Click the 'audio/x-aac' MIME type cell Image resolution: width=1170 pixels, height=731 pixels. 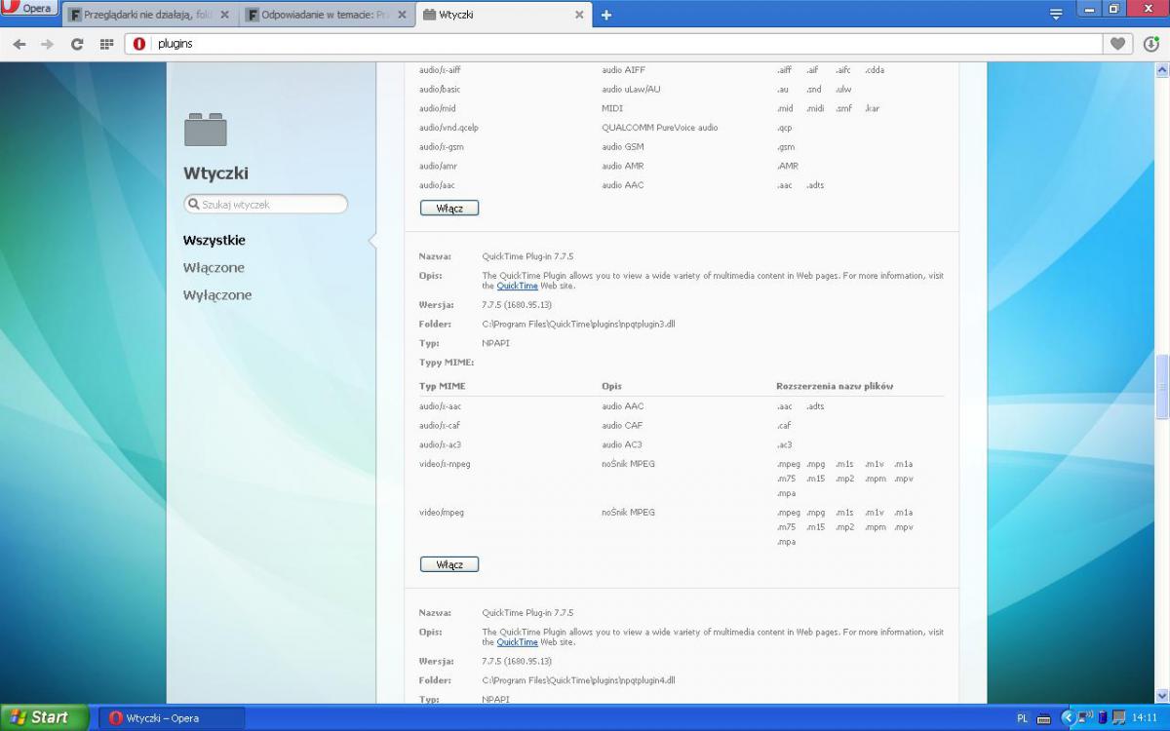[x=440, y=406]
